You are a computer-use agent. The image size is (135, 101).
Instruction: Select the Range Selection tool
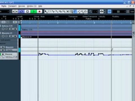click(49, 12)
